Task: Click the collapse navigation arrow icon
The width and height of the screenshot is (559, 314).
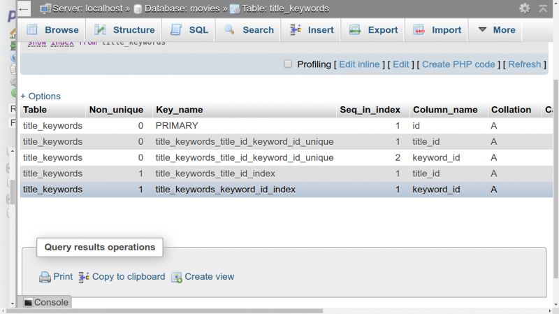Action: [24, 8]
